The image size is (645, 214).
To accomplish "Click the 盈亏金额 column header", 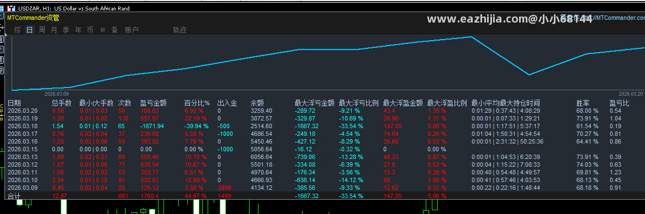I will (153, 103).
